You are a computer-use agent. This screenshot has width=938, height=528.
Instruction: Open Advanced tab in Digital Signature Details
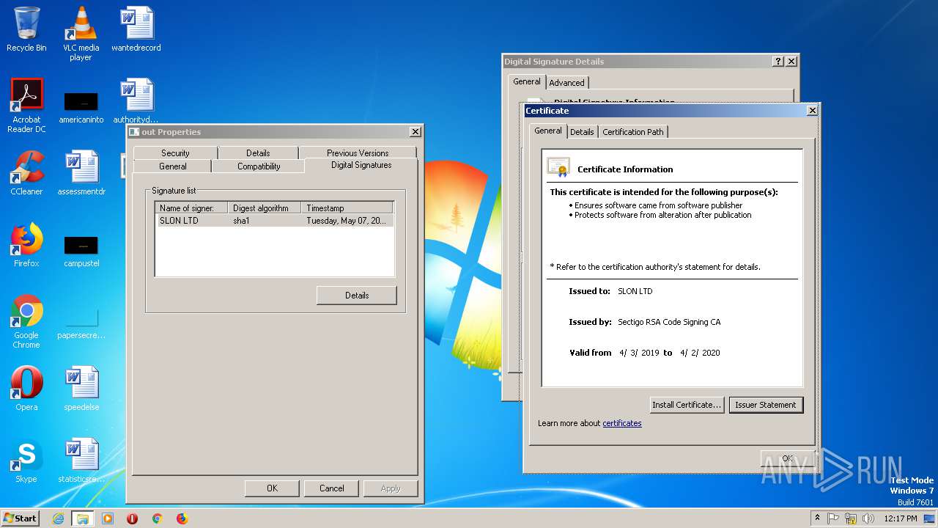[566, 83]
